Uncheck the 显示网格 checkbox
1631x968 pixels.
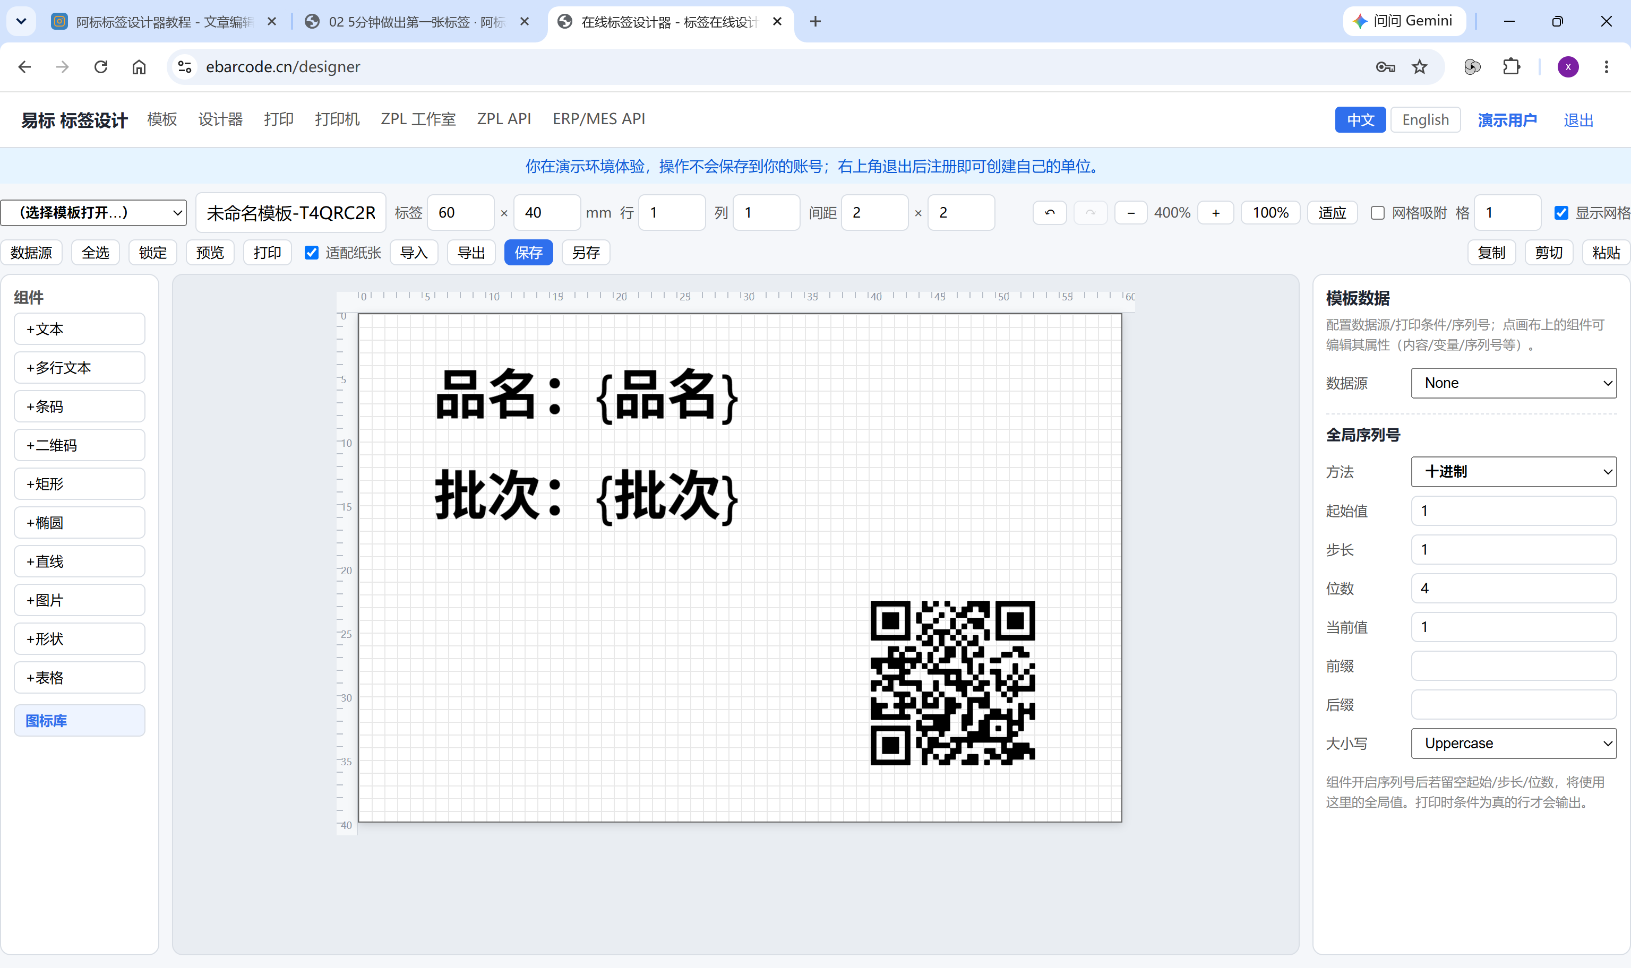tap(1561, 213)
